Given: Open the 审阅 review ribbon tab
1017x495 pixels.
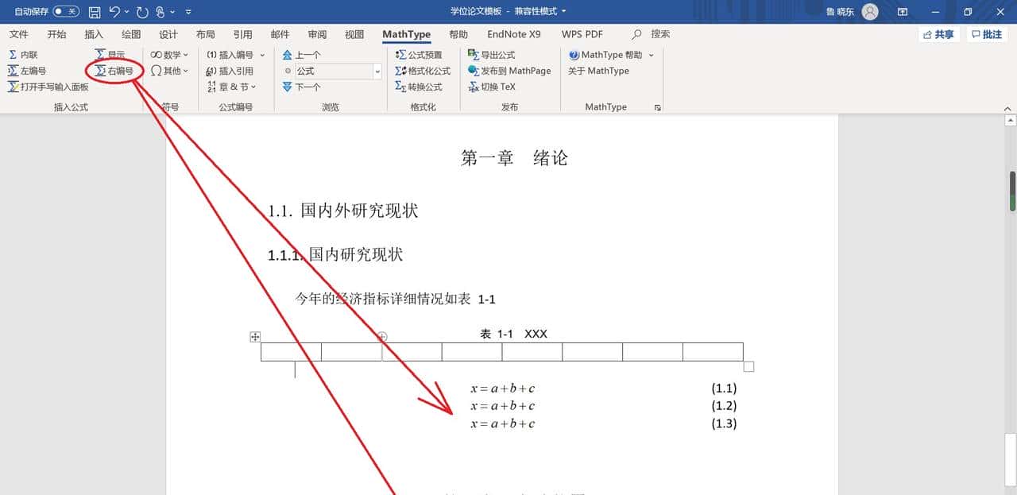Looking at the screenshot, I should [317, 34].
